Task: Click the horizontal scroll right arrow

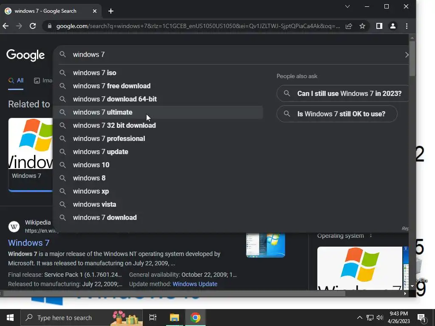Action: click(405, 294)
